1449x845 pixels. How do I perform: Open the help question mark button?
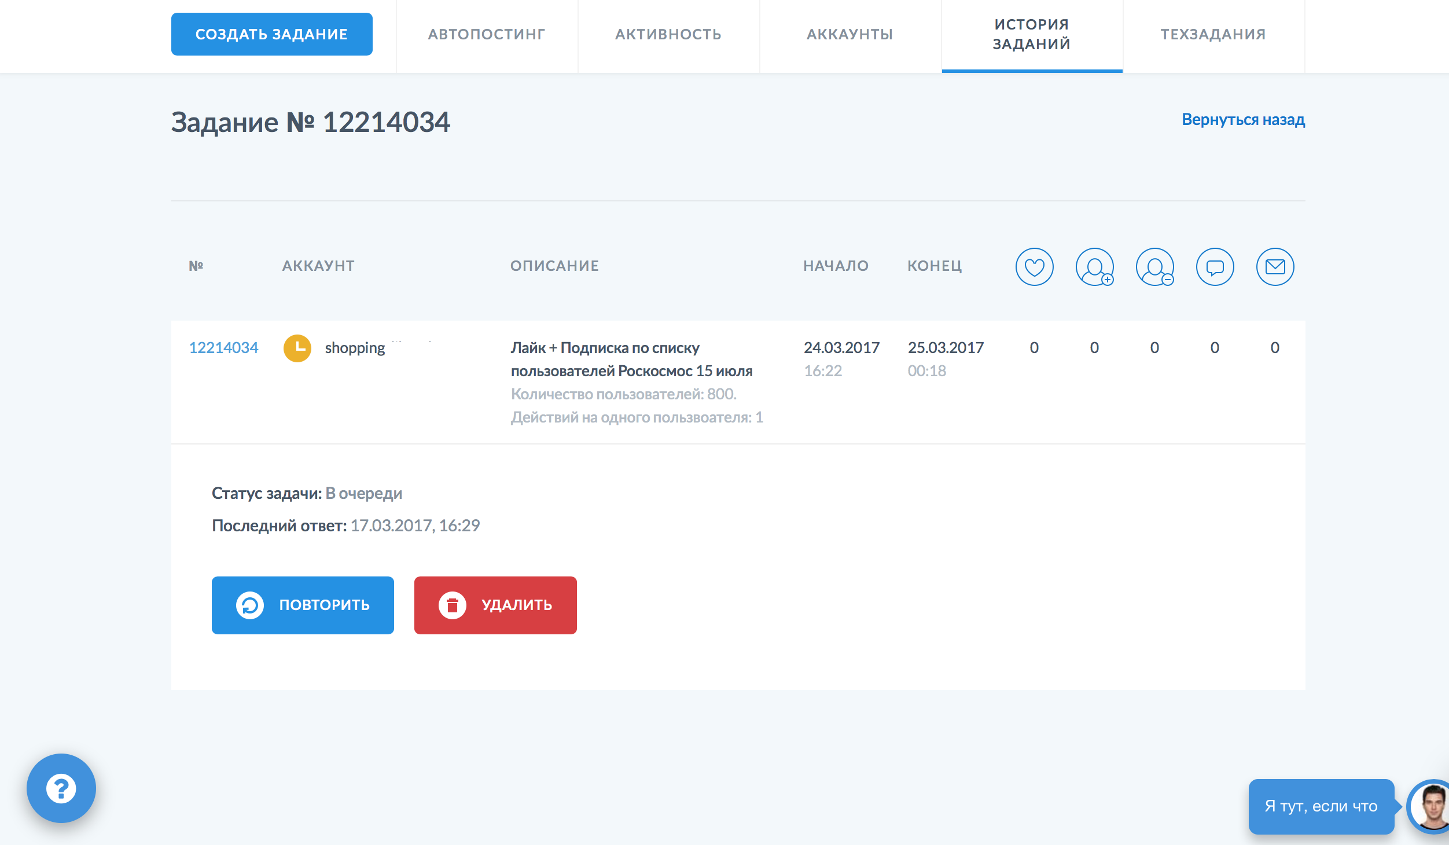click(61, 788)
